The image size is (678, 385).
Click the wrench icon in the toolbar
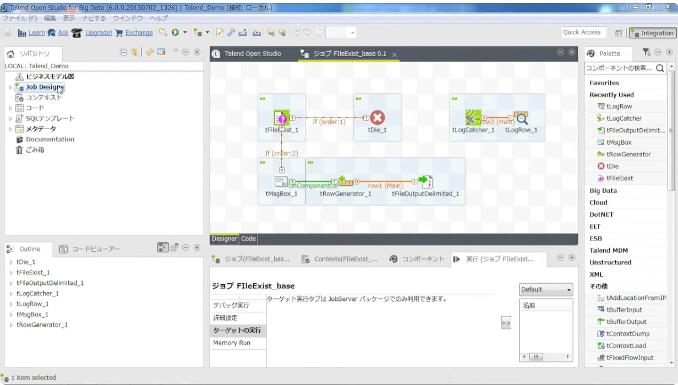point(231,32)
